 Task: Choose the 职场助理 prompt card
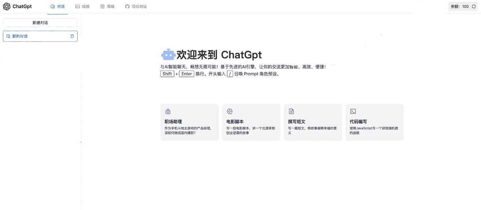tap(189, 122)
